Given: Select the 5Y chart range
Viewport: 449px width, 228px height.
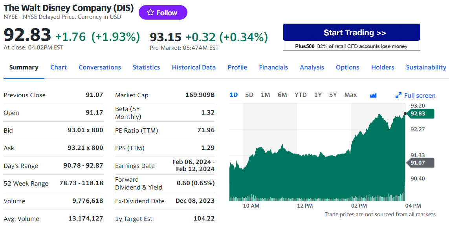Looking at the screenshot, I should [333, 95].
